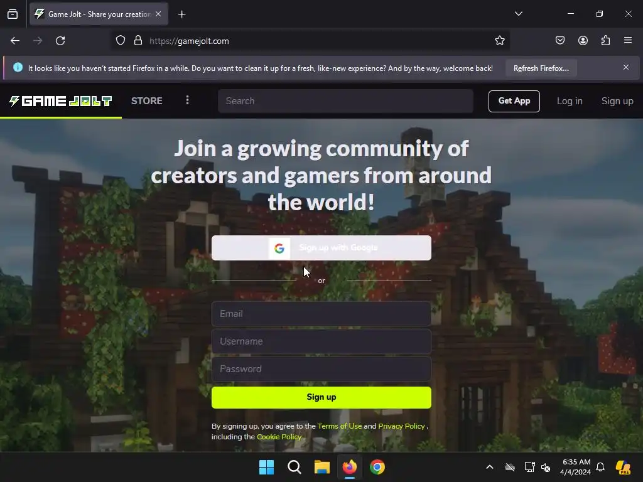
Task: Focus the Username input field
Action: click(x=321, y=341)
